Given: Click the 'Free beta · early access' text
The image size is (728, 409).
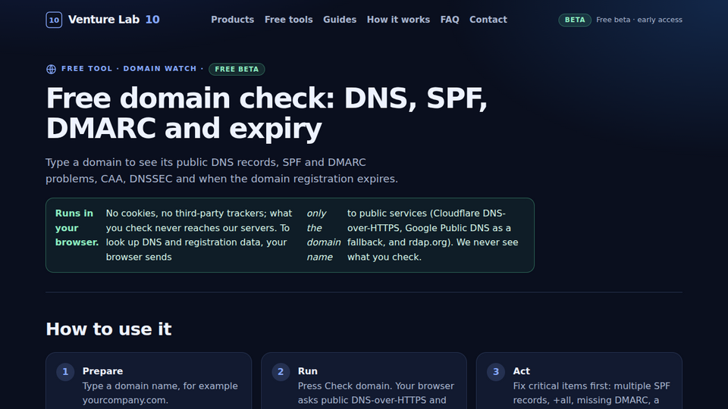Looking at the screenshot, I should click(639, 20).
